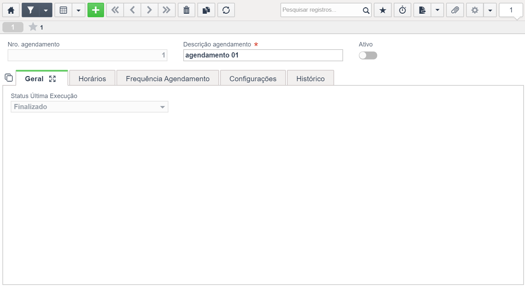
Task: Expand the settings dropdown arrow
Action: 490,10
